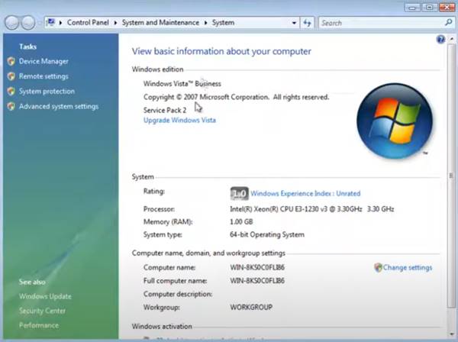Open Windows Update under See also
The width and height of the screenshot is (458, 342).
(x=45, y=296)
